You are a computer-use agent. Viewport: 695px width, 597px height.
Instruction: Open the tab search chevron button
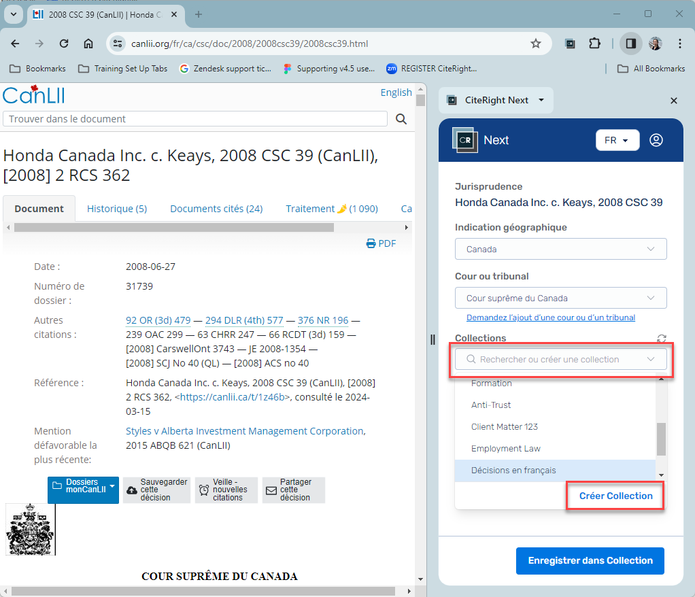(14, 14)
